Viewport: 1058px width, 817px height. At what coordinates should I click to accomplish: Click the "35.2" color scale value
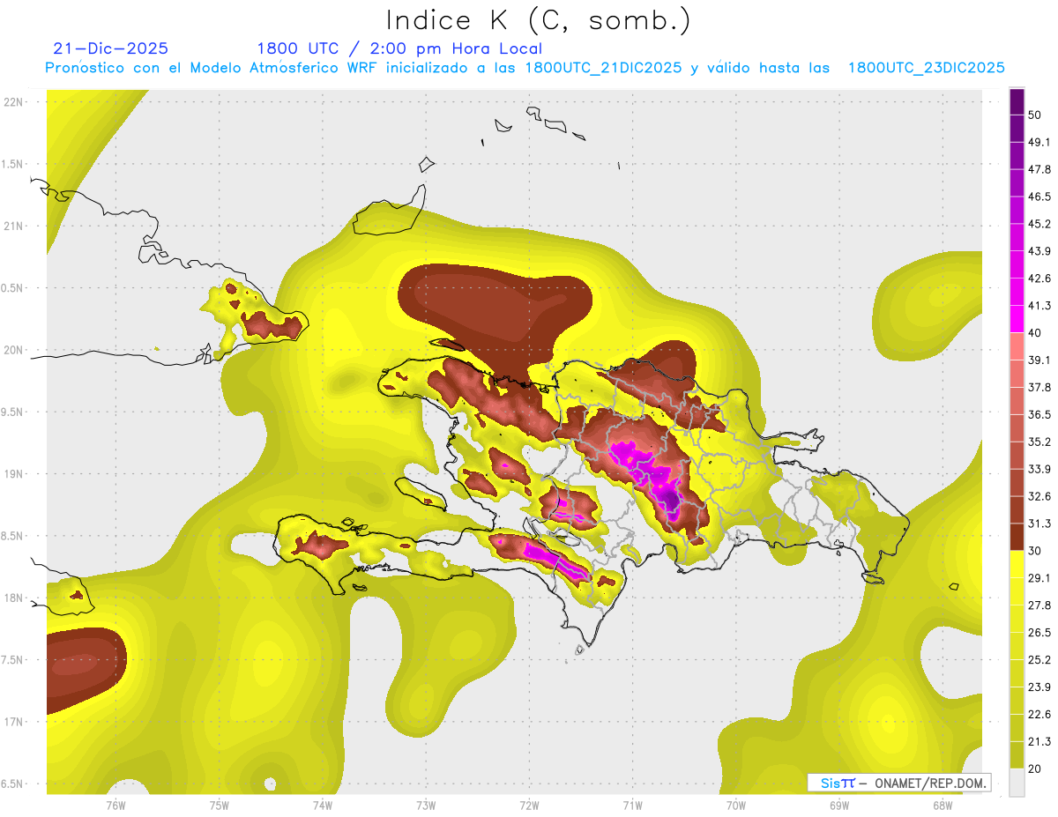tap(1039, 442)
